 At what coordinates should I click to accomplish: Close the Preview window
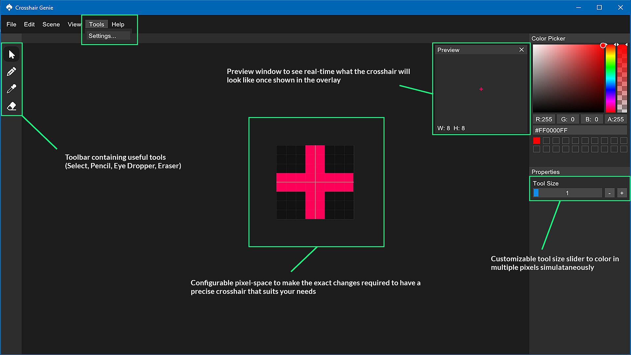(521, 50)
